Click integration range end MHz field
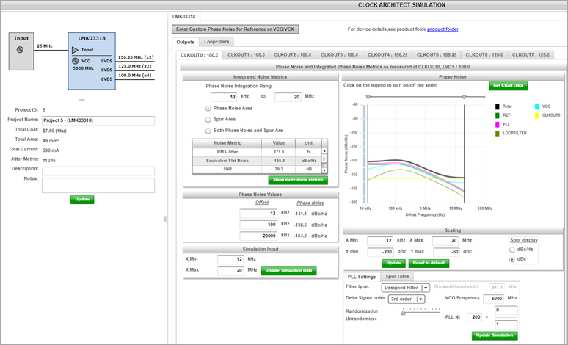The width and height of the screenshot is (568, 345). 288,97
